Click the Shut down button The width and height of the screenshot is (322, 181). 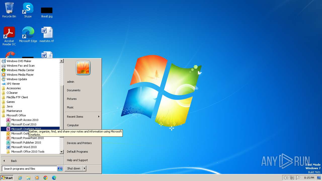pos(74,169)
